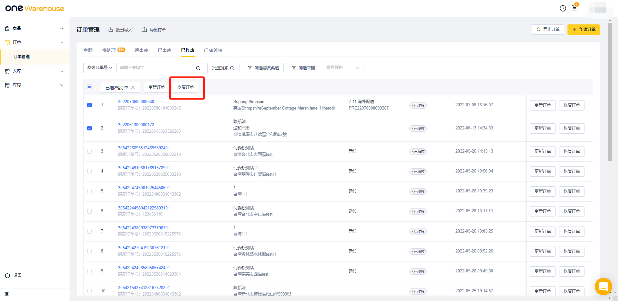This screenshot has width=618, height=301.
Task: Open the 是否预售 dropdown
Action: tap(343, 68)
